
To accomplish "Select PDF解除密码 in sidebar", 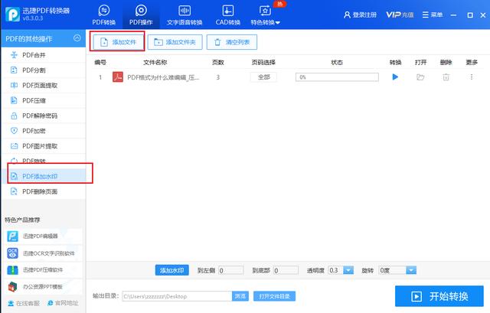I will (43, 116).
